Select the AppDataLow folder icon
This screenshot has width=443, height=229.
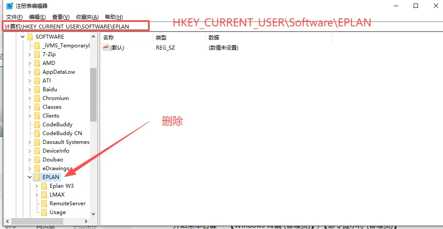(37, 72)
